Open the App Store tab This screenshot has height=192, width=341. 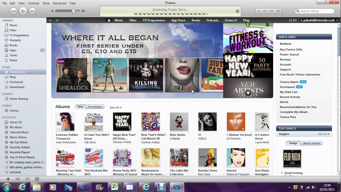(x=178, y=20)
